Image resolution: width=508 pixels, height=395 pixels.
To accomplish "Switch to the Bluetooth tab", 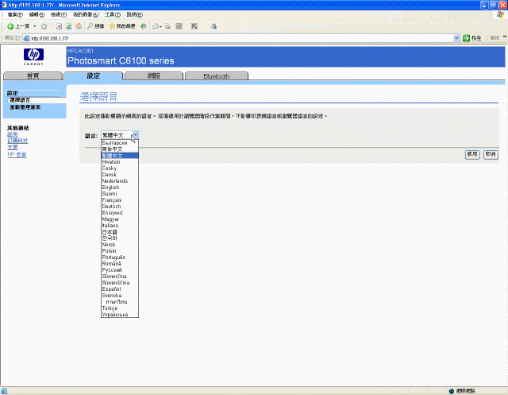I will [217, 76].
